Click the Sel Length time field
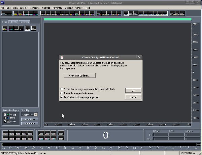202x155 pixels. [x=192, y=135]
